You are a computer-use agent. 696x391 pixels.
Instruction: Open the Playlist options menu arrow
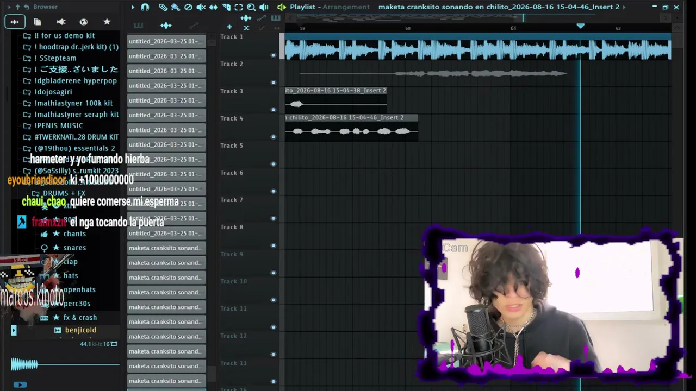pos(133,7)
